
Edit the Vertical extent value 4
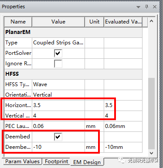coord(58,116)
